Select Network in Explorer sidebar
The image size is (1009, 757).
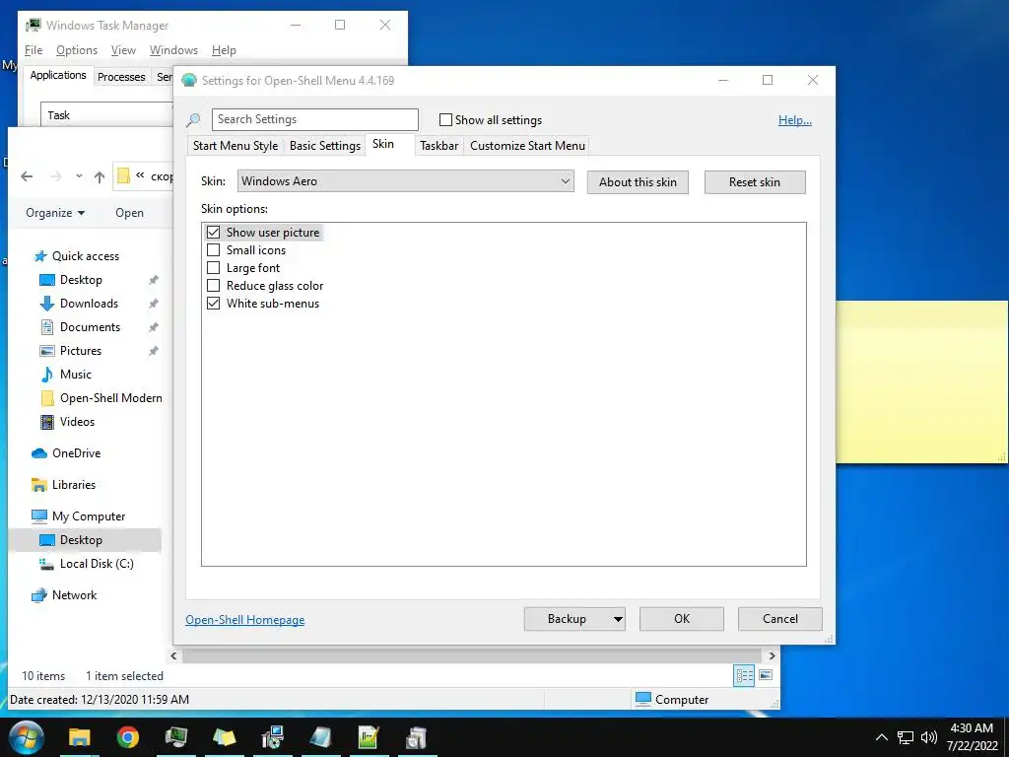coord(74,595)
